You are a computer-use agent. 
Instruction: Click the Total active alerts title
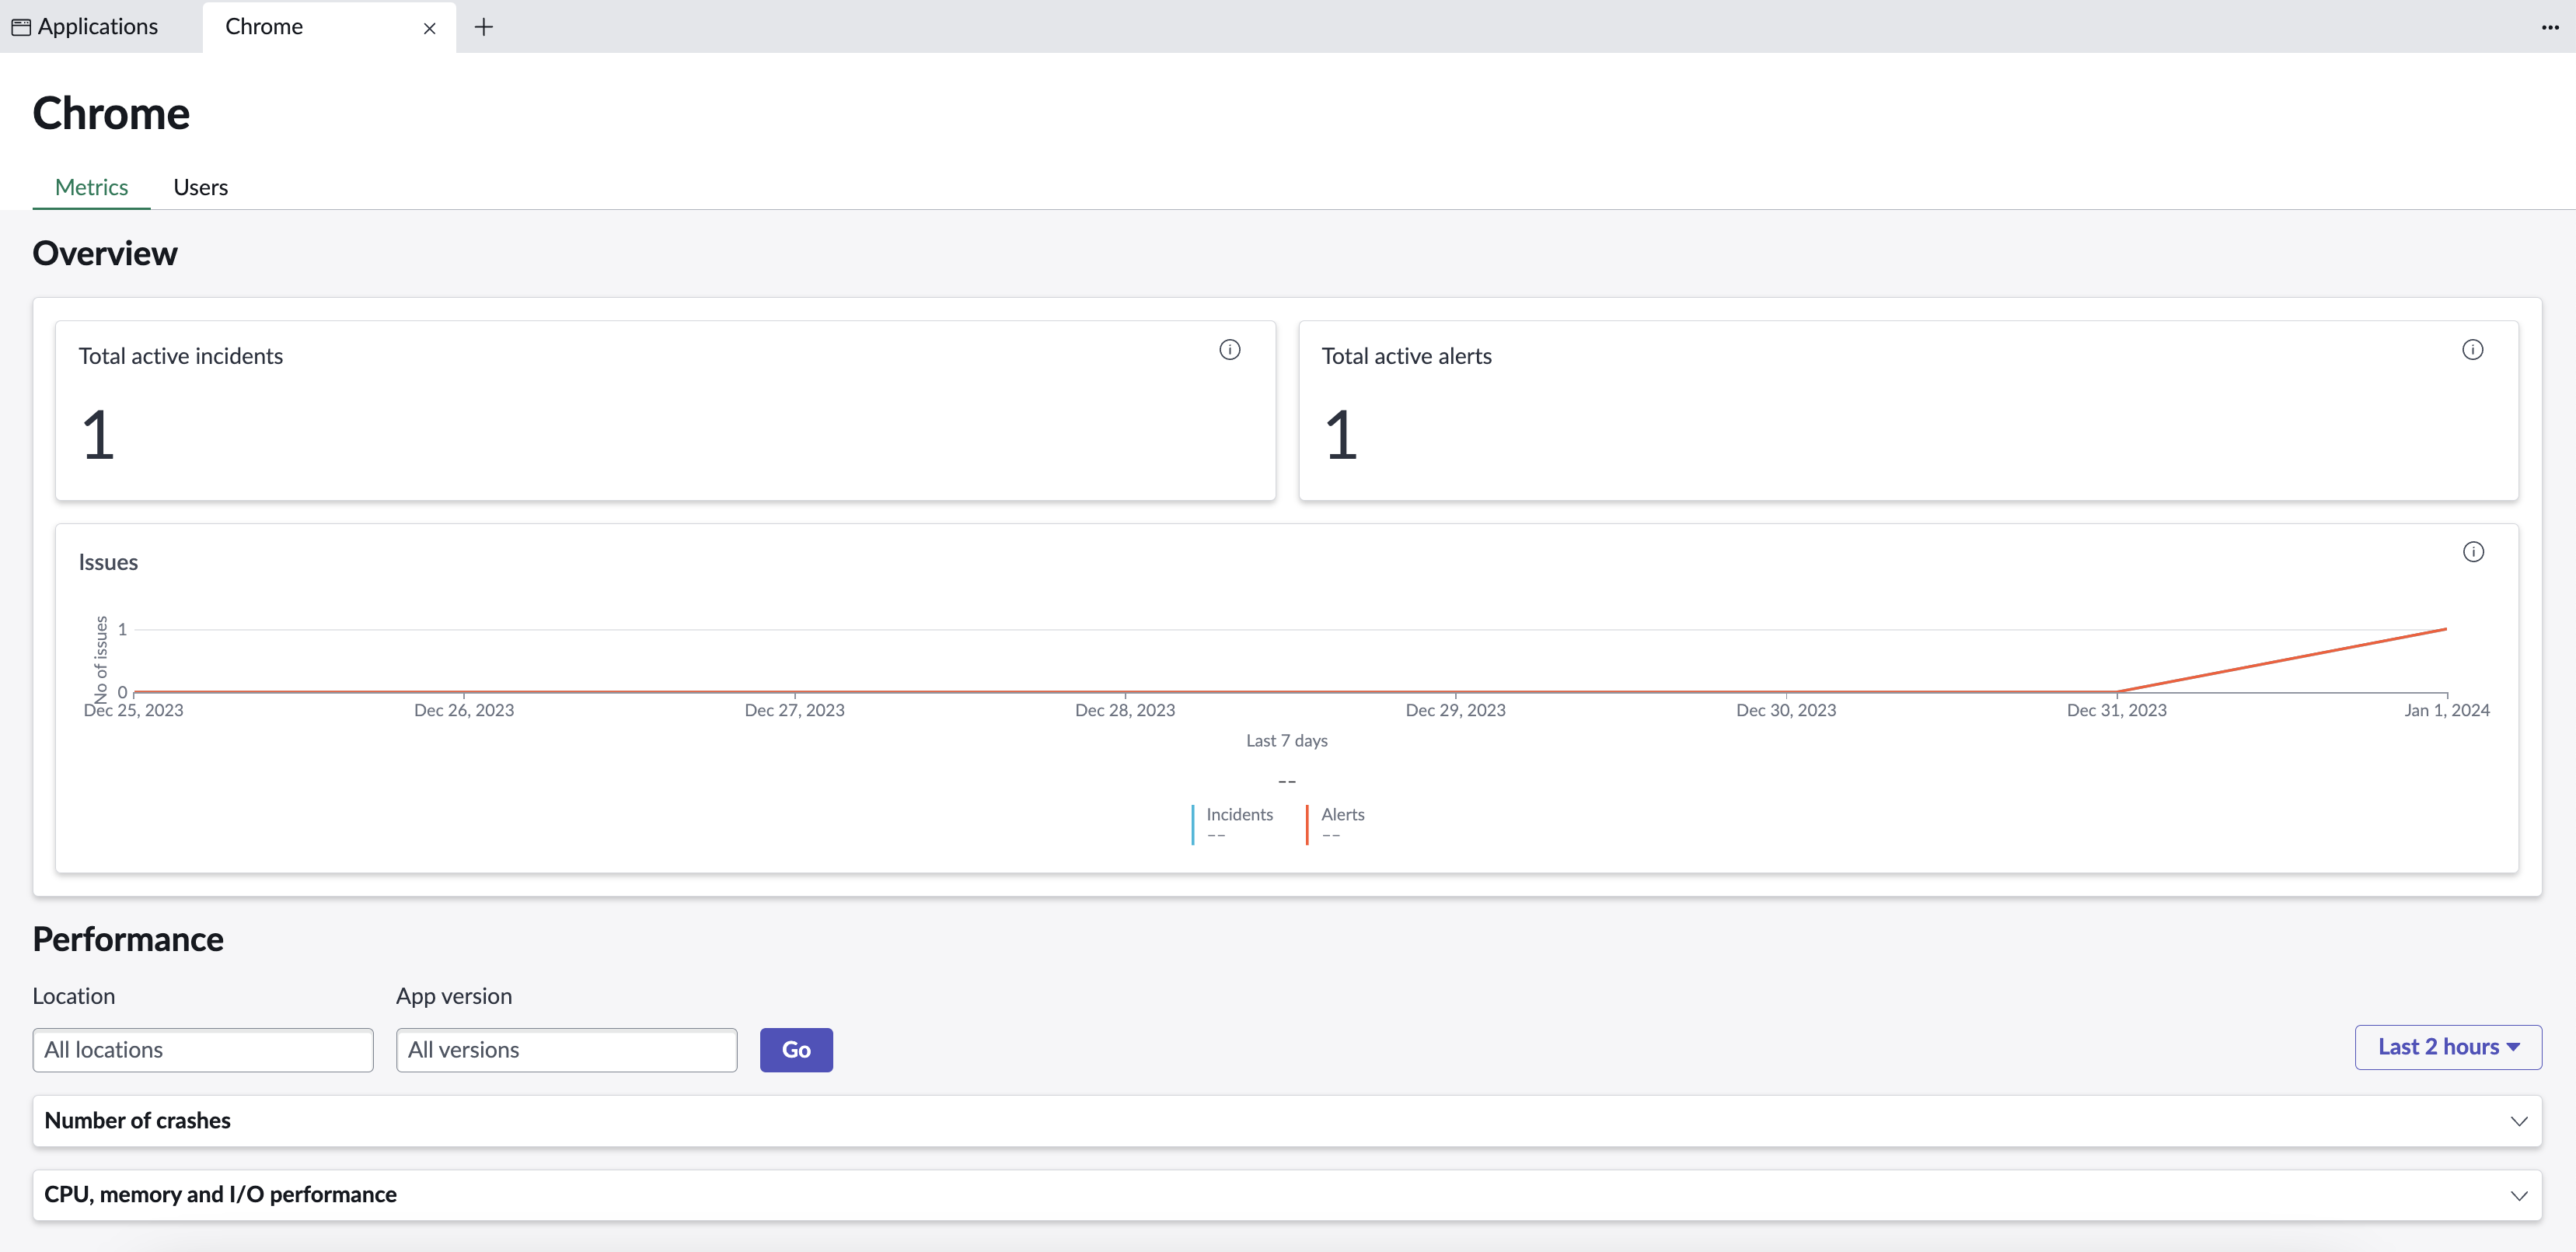pyautogui.click(x=1406, y=356)
